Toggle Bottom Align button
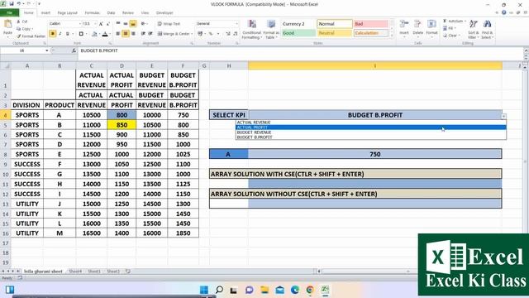Image resolution: width=529 pixels, height=298 pixels. point(133,24)
